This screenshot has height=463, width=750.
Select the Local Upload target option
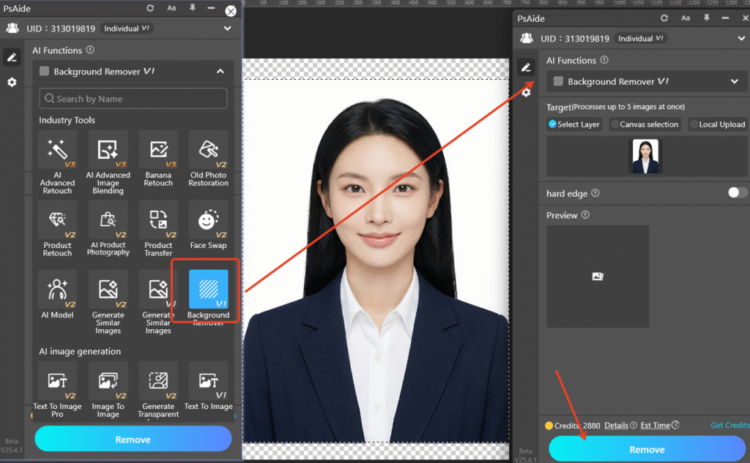coord(718,124)
